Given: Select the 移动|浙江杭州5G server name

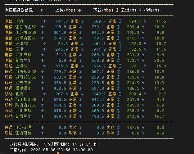Looking at the screenshot, I should 20,99.
